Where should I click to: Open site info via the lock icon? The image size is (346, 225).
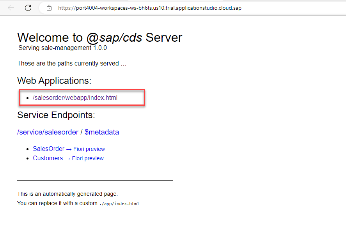tap(49, 8)
